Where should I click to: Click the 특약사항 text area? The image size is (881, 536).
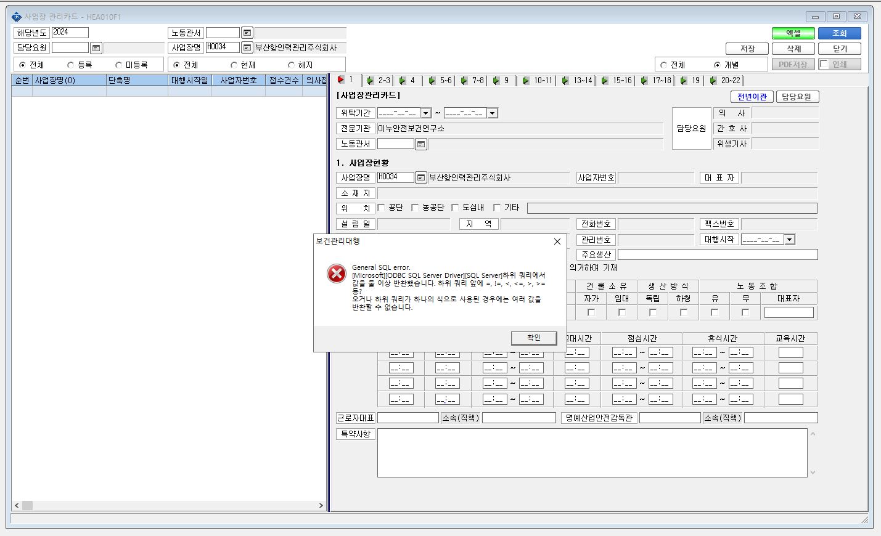point(592,453)
